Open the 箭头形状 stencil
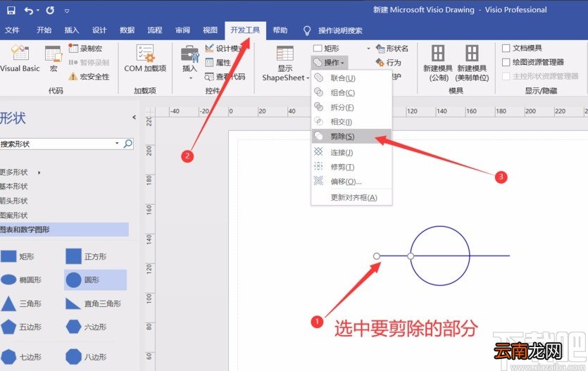Image resolution: width=588 pixels, height=371 pixels. tap(14, 201)
